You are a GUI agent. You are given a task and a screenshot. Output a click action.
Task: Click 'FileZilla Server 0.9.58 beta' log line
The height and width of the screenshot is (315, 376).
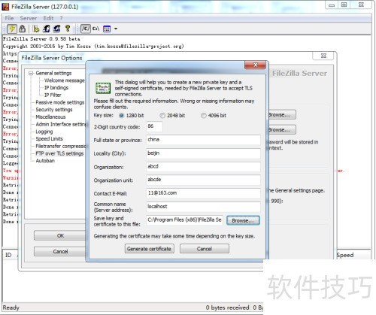pos(41,39)
